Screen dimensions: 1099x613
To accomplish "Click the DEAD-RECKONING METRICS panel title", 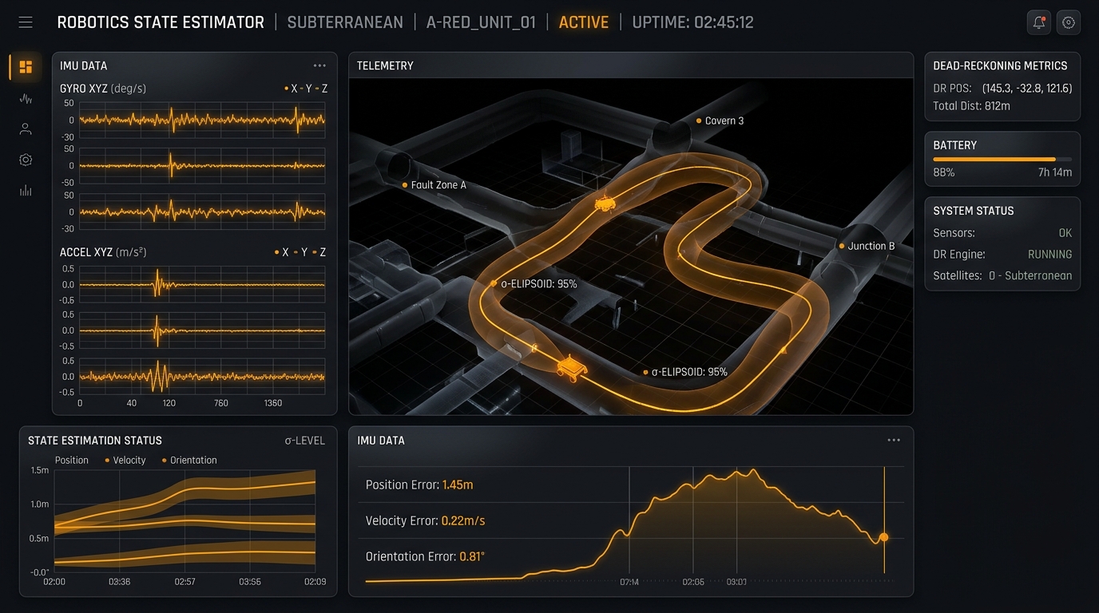I will pyautogui.click(x=1000, y=65).
